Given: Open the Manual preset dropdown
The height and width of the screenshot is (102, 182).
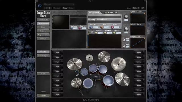Looking at the screenshot, I should click(x=59, y=4).
